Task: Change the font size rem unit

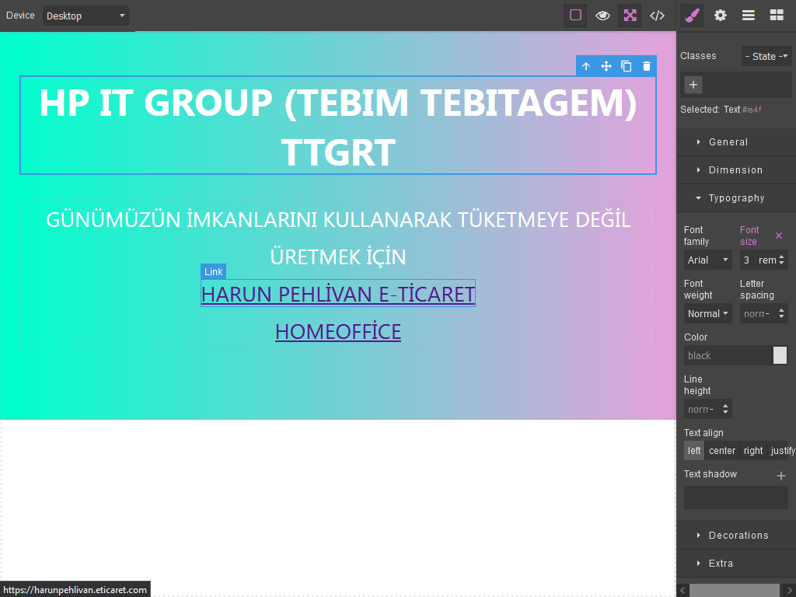Action: coord(767,260)
